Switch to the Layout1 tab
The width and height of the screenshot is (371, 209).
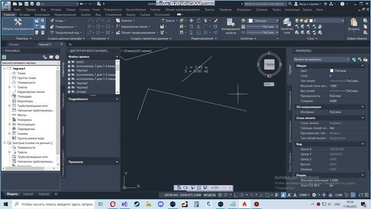coord(28,194)
